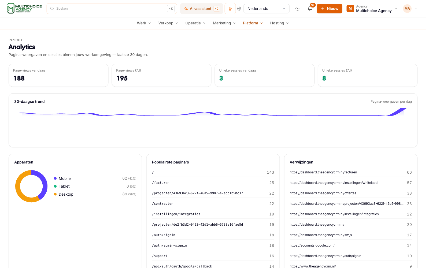The width and height of the screenshot is (429, 268).
Task: Click the purple Mobile legend dot
Action: (x=55, y=178)
